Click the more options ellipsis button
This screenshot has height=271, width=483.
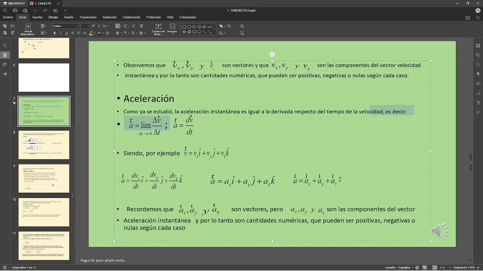[x=65, y=11]
